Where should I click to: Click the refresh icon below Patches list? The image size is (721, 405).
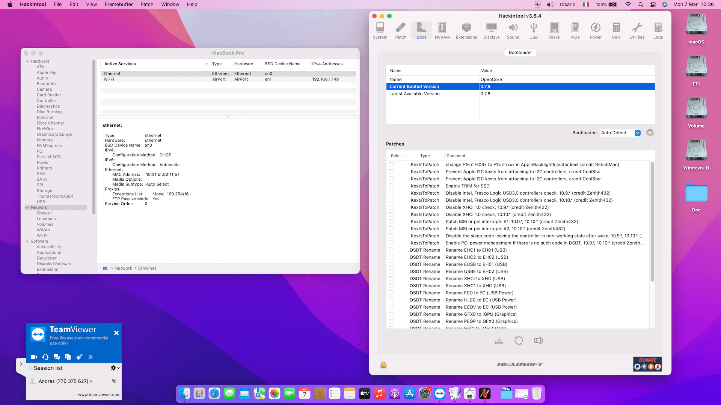(519, 340)
